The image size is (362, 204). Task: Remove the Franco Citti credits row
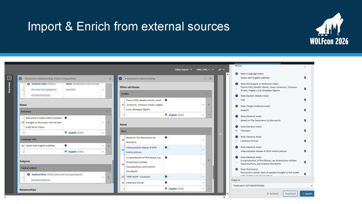pos(203,105)
